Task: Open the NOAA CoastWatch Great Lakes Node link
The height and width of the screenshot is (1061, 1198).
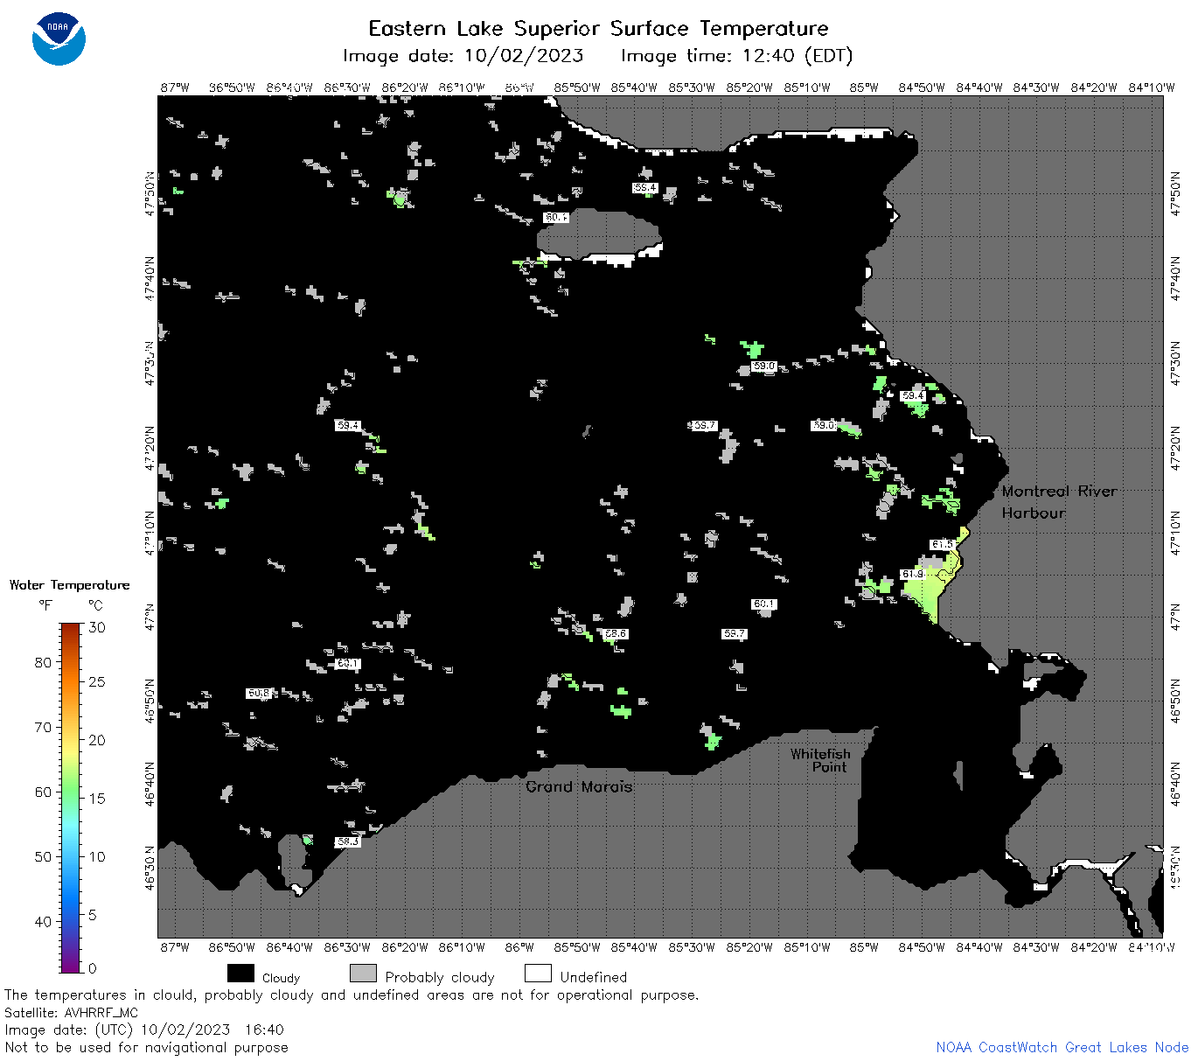Action: (1062, 1047)
